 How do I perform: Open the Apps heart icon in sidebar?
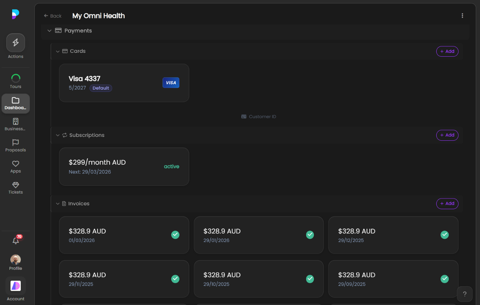[x=15, y=164]
